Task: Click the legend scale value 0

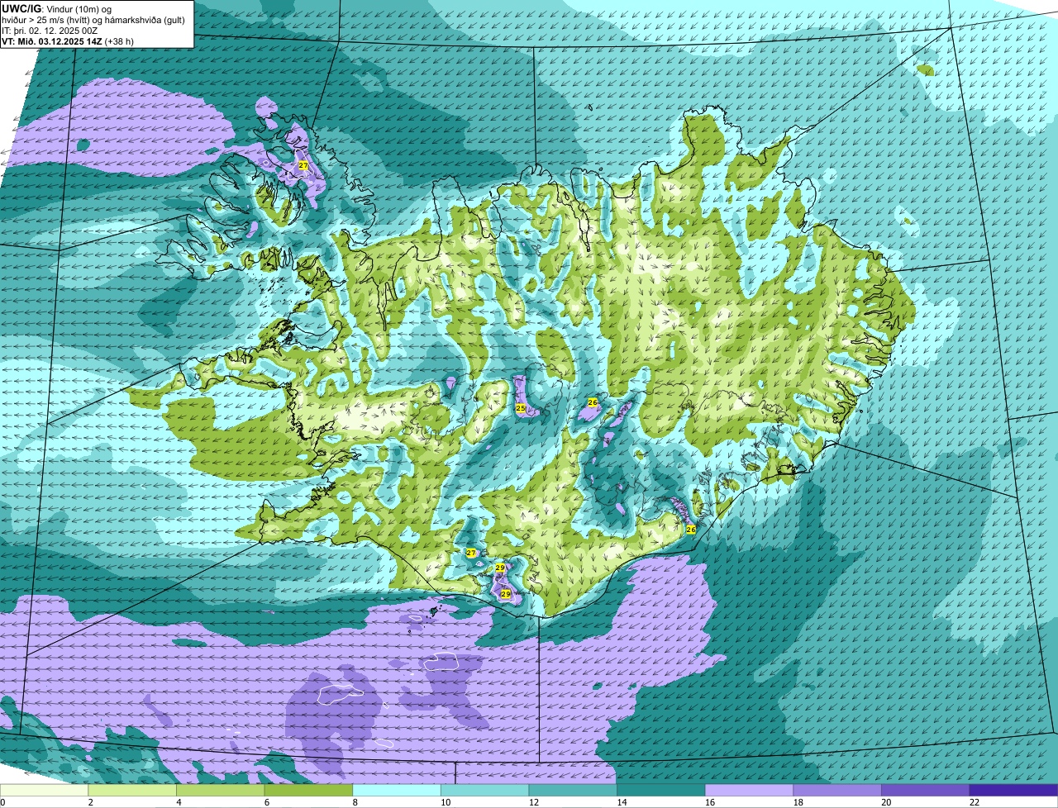Action: tap(2, 802)
